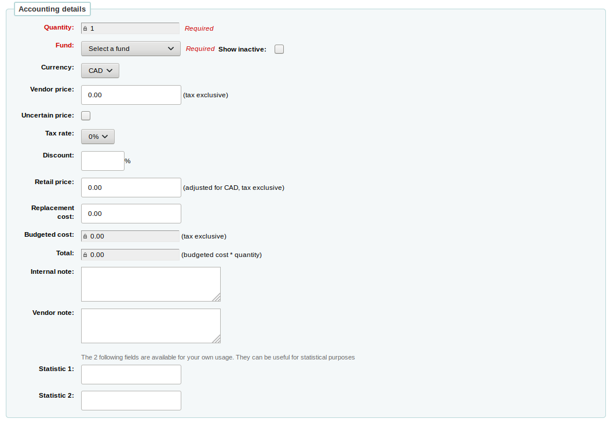Open the Fund selection dropdown
Screen dimensions: 610x422
(x=130, y=49)
